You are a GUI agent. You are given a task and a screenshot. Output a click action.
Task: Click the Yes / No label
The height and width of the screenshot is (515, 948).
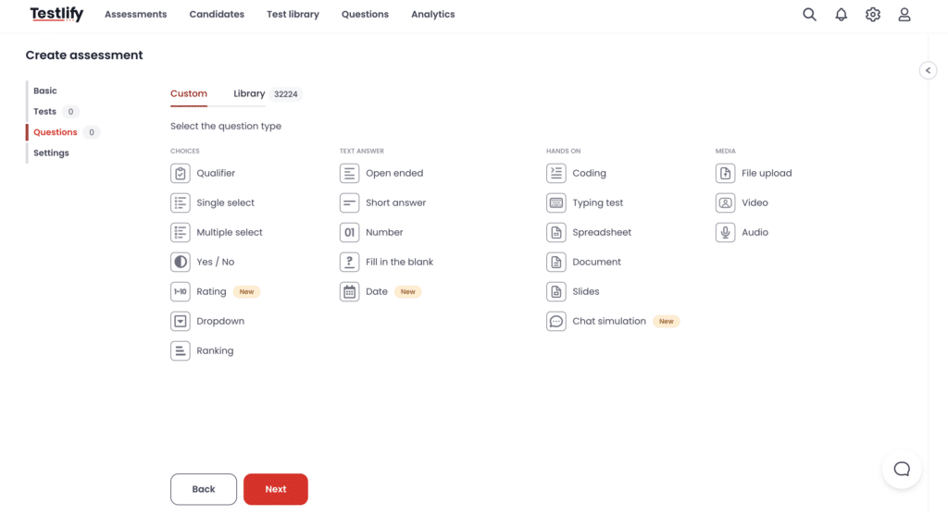(215, 262)
